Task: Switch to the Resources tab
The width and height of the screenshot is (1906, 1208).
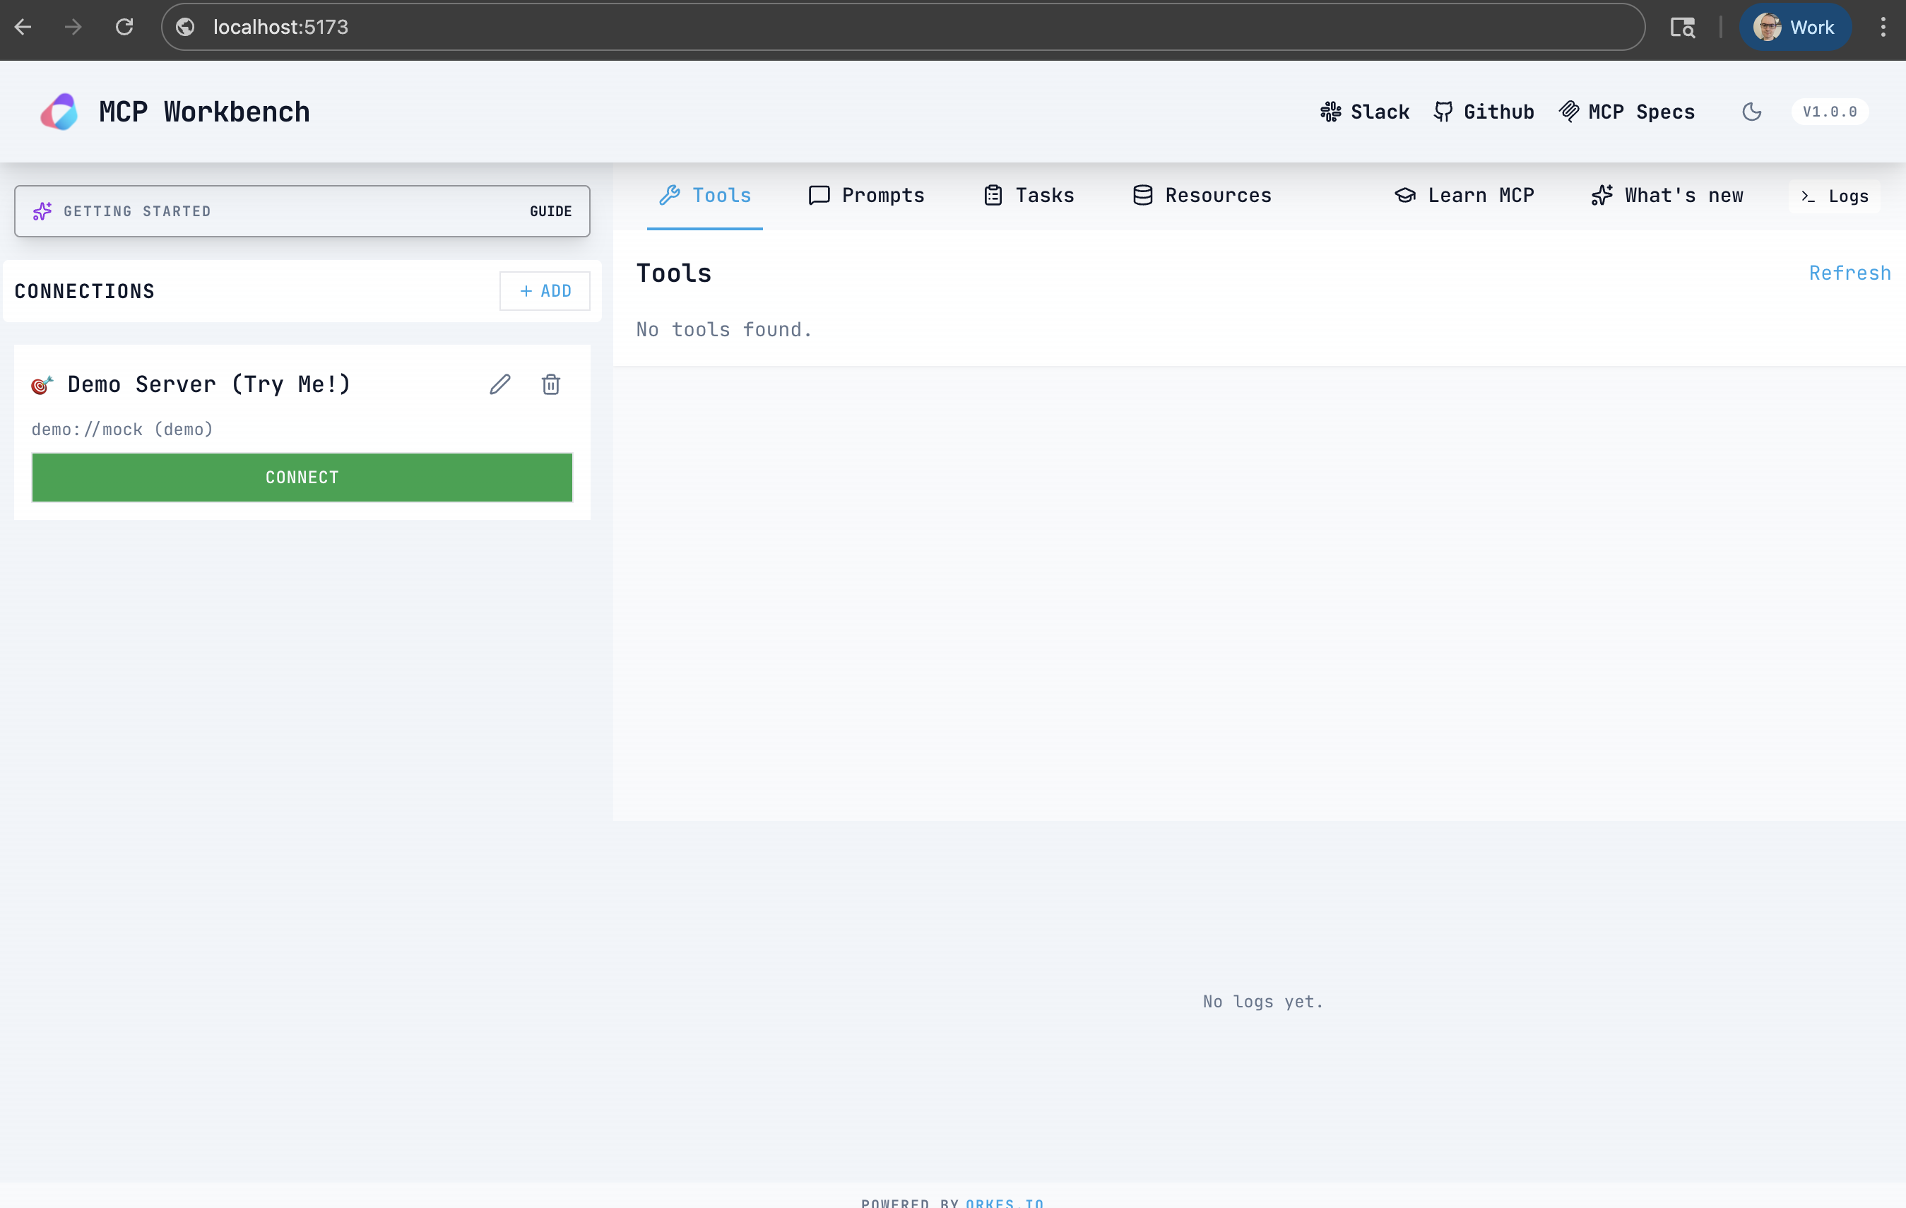Action: pyautogui.click(x=1202, y=196)
